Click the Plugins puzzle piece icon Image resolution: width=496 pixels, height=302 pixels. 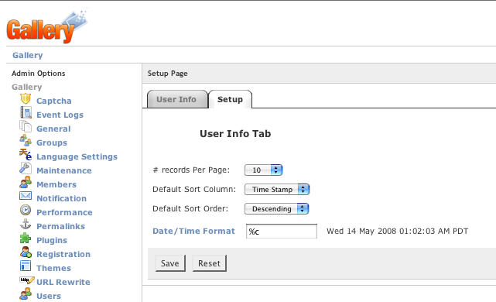click(x=26, y=238)
